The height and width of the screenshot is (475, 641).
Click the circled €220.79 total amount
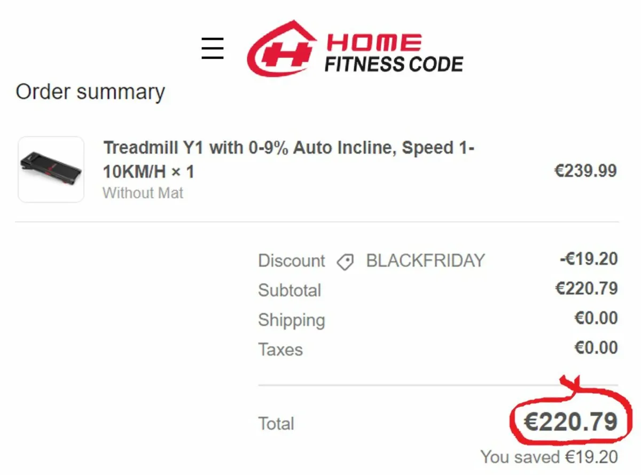tap(570, 423)
